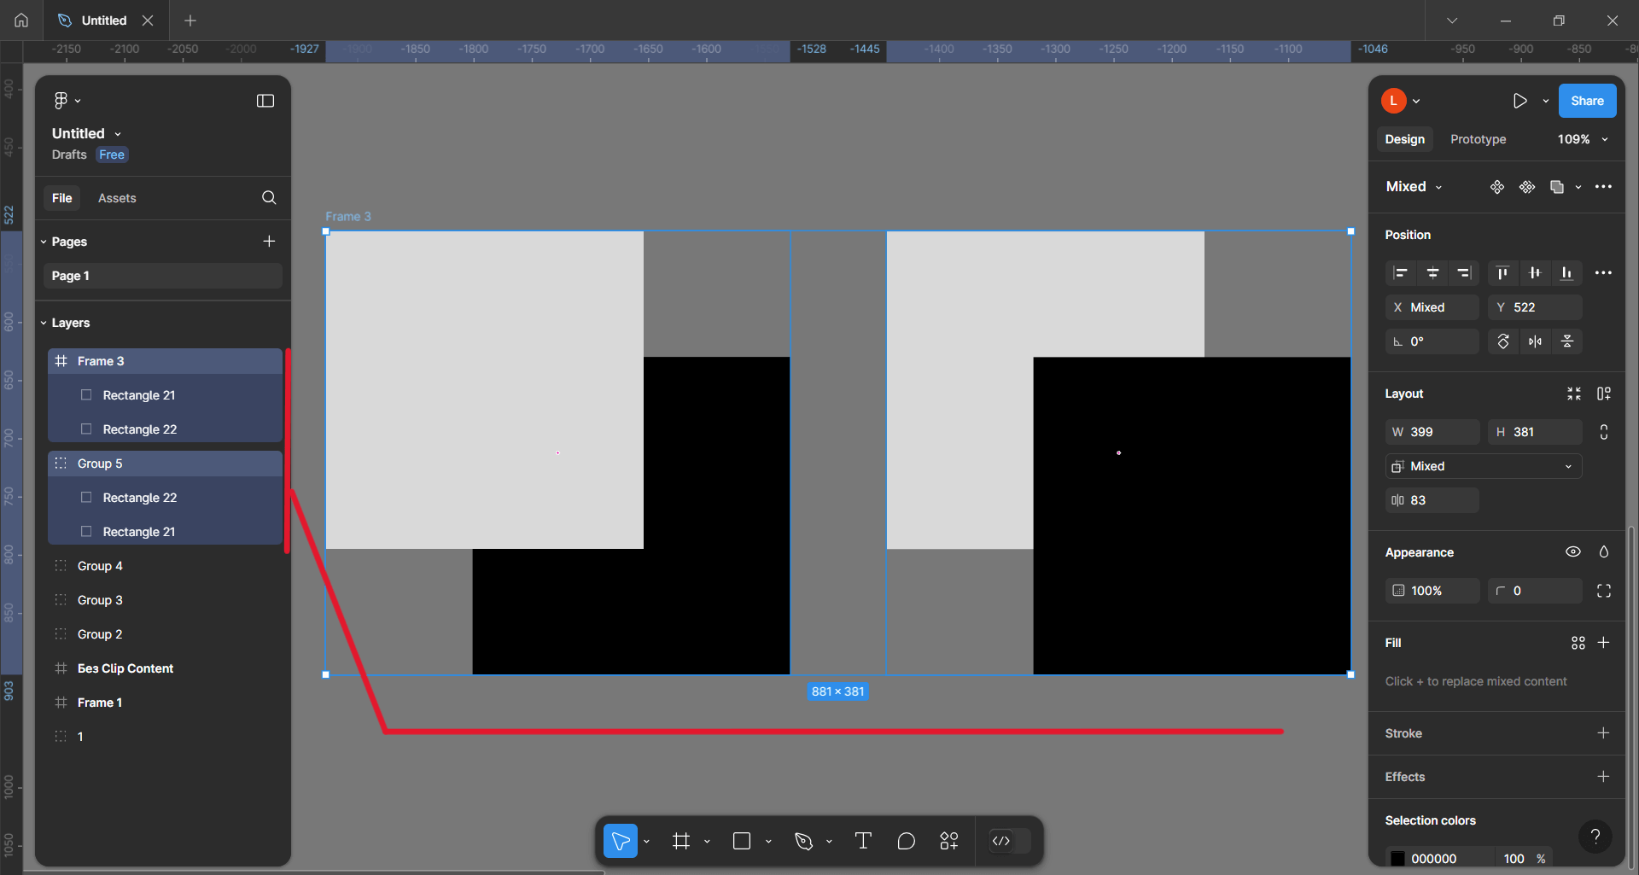Select the Group 4 layer
Screen dimensions: 1639x875
[x=165, y=566]
